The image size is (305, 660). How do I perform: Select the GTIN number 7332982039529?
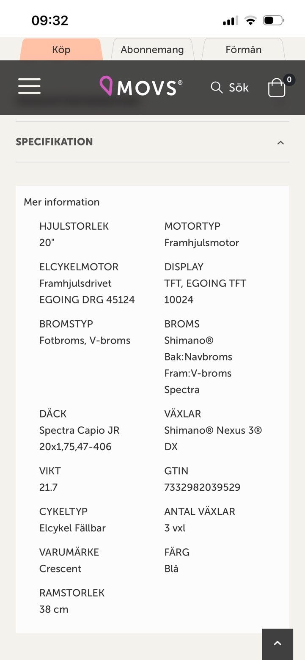click(x=202, y=487)
